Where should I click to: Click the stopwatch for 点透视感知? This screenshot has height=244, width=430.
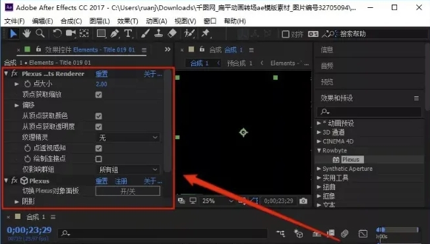[x=28, y=148]
